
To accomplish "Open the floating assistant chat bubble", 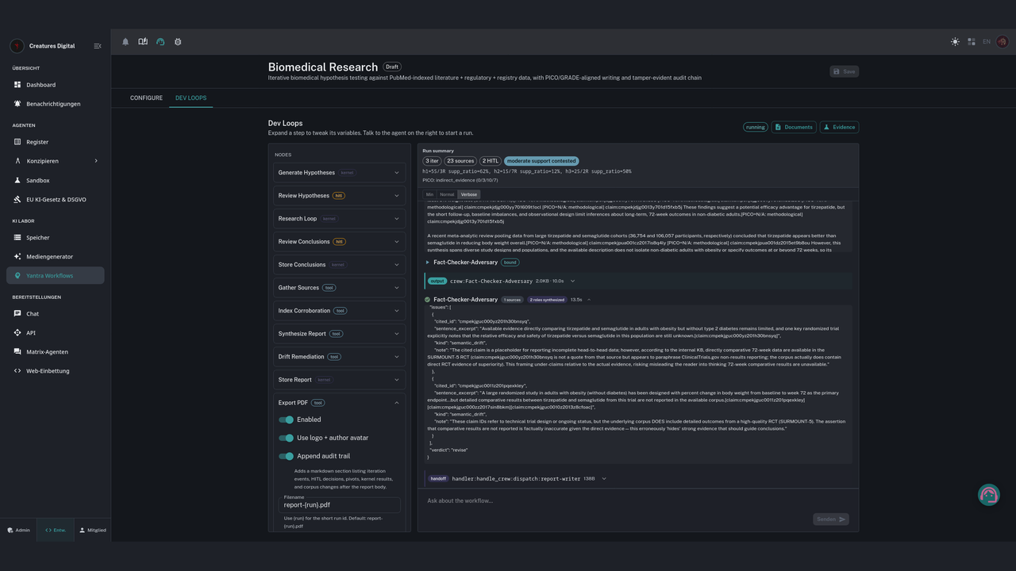I will [x=988, y=495].
